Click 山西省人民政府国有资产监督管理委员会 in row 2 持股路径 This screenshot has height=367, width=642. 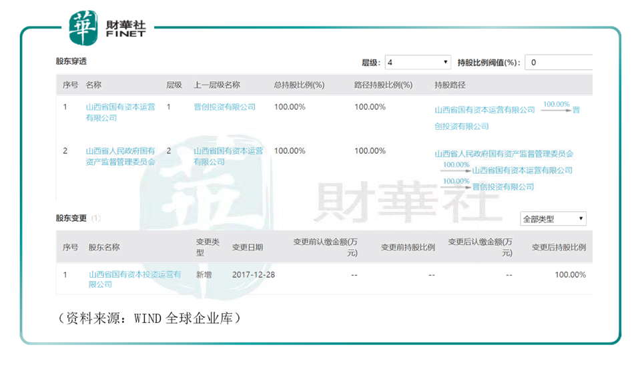(x=504, y=154)
